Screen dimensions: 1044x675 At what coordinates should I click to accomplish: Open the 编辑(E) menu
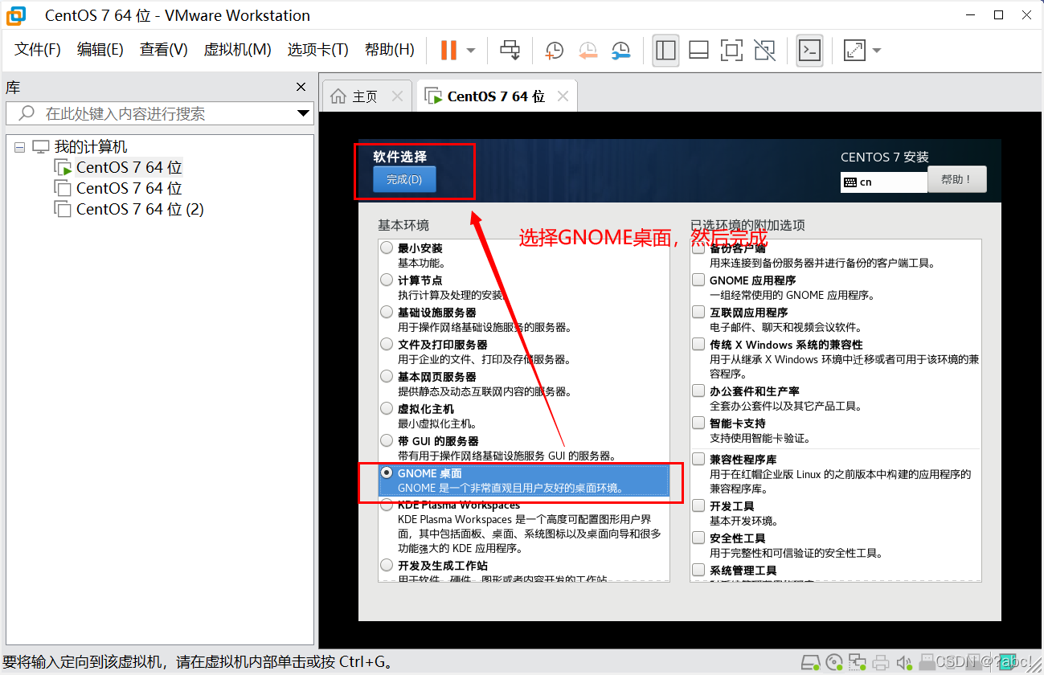click(x=100, y=50)
